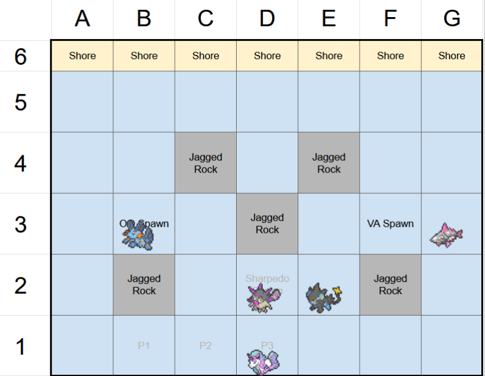Click the Jagged Rock cell in C4
Viewport: 485px width, 376px height.
click(206, 163)
